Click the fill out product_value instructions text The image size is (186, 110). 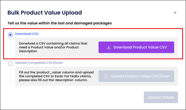(x=56, y=76)
